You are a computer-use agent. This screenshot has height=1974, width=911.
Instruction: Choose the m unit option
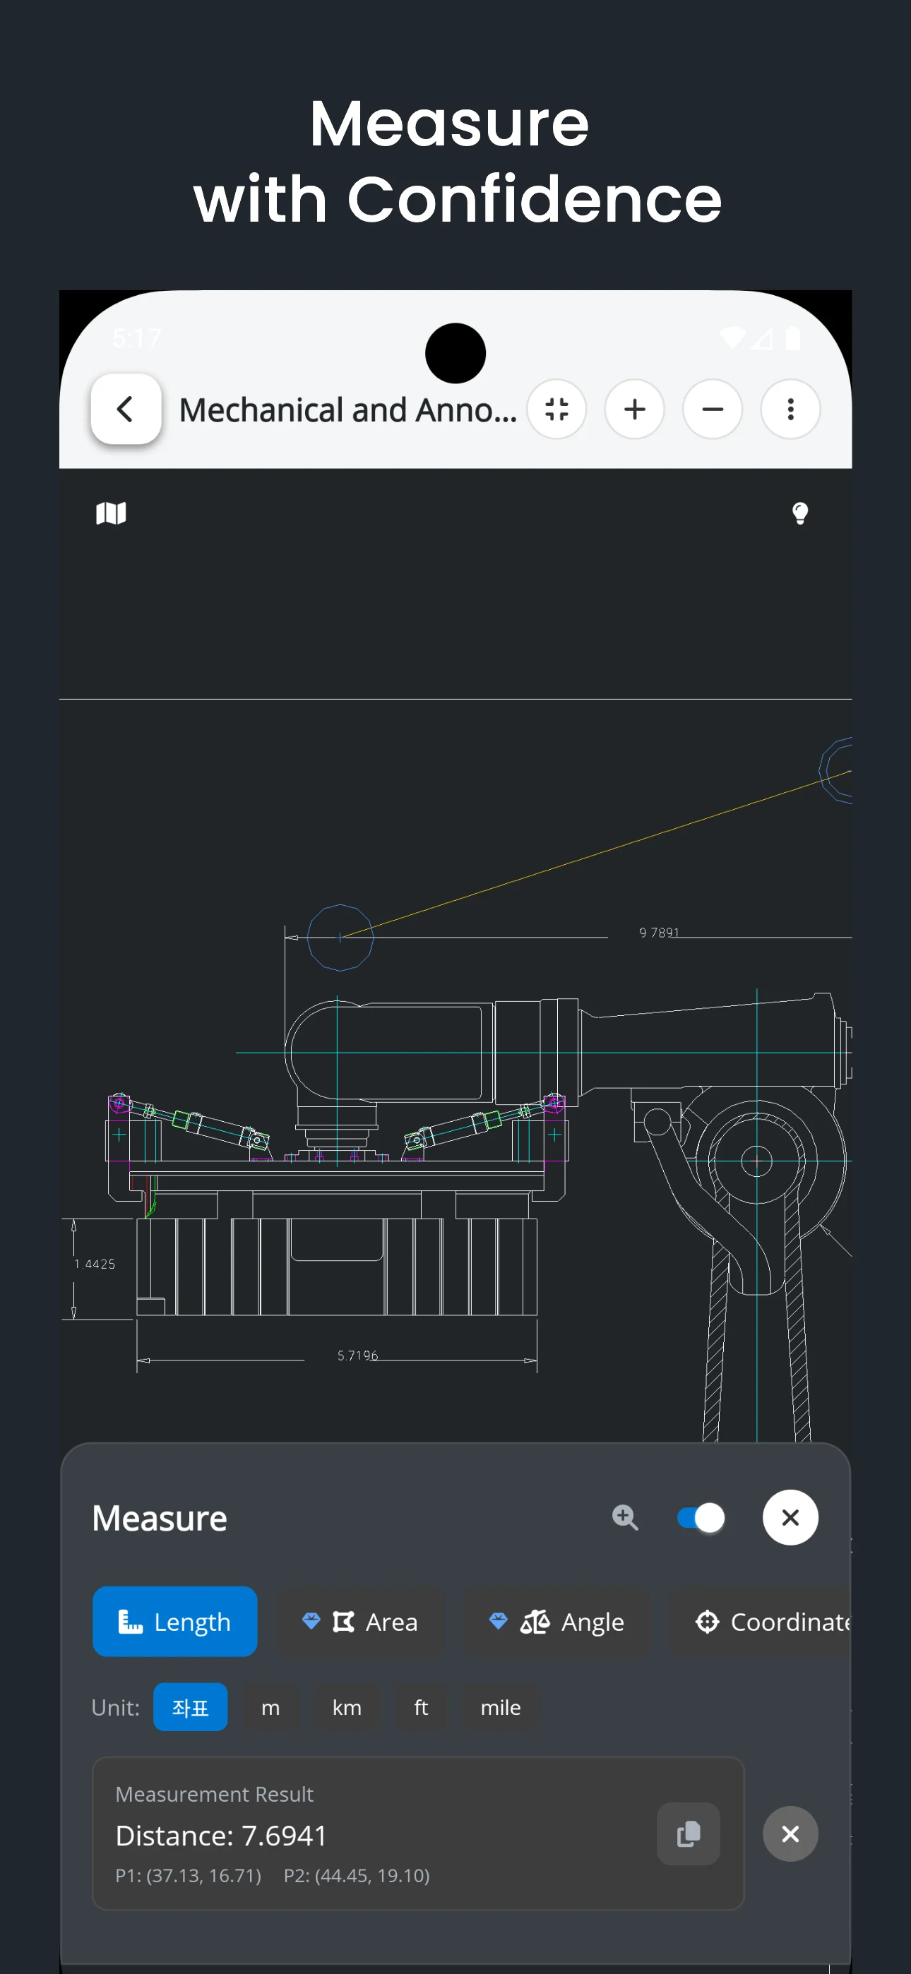pos(270,1707)
